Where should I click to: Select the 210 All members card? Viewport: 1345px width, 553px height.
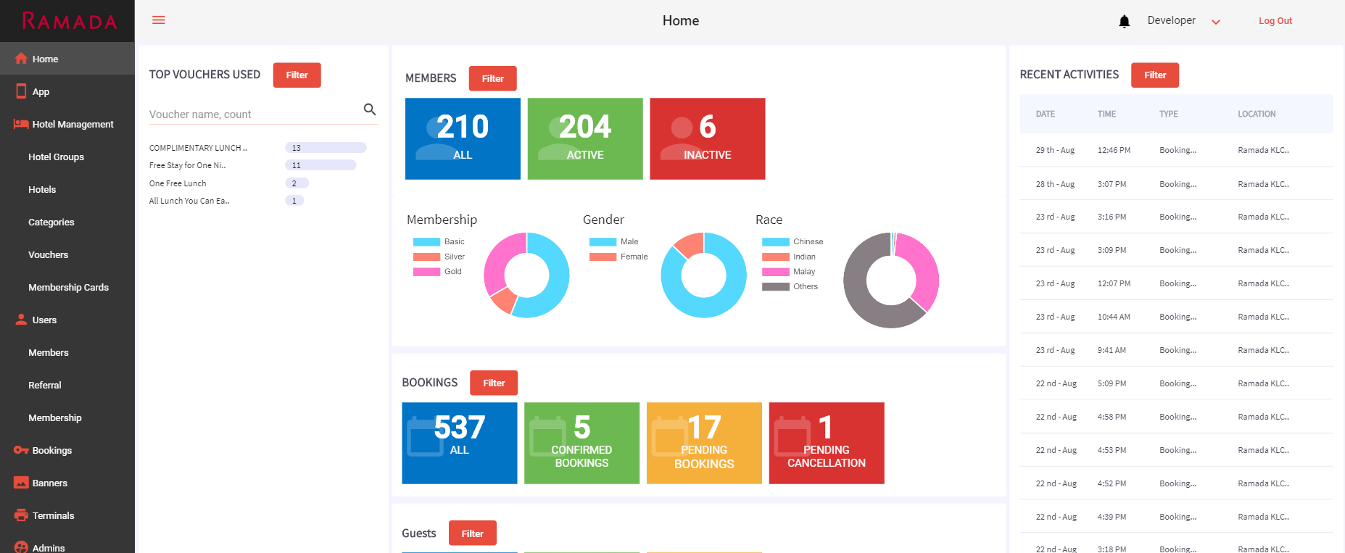pos(463,138)
